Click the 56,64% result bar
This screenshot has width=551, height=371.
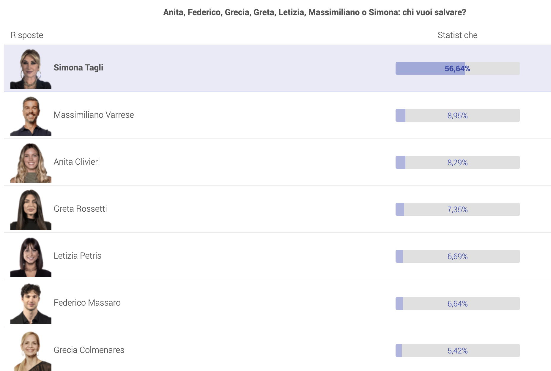pos(457,68)
